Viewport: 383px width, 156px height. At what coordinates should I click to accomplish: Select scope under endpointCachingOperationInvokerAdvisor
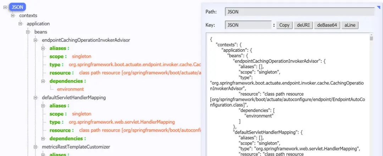click(x=70, y=56)
